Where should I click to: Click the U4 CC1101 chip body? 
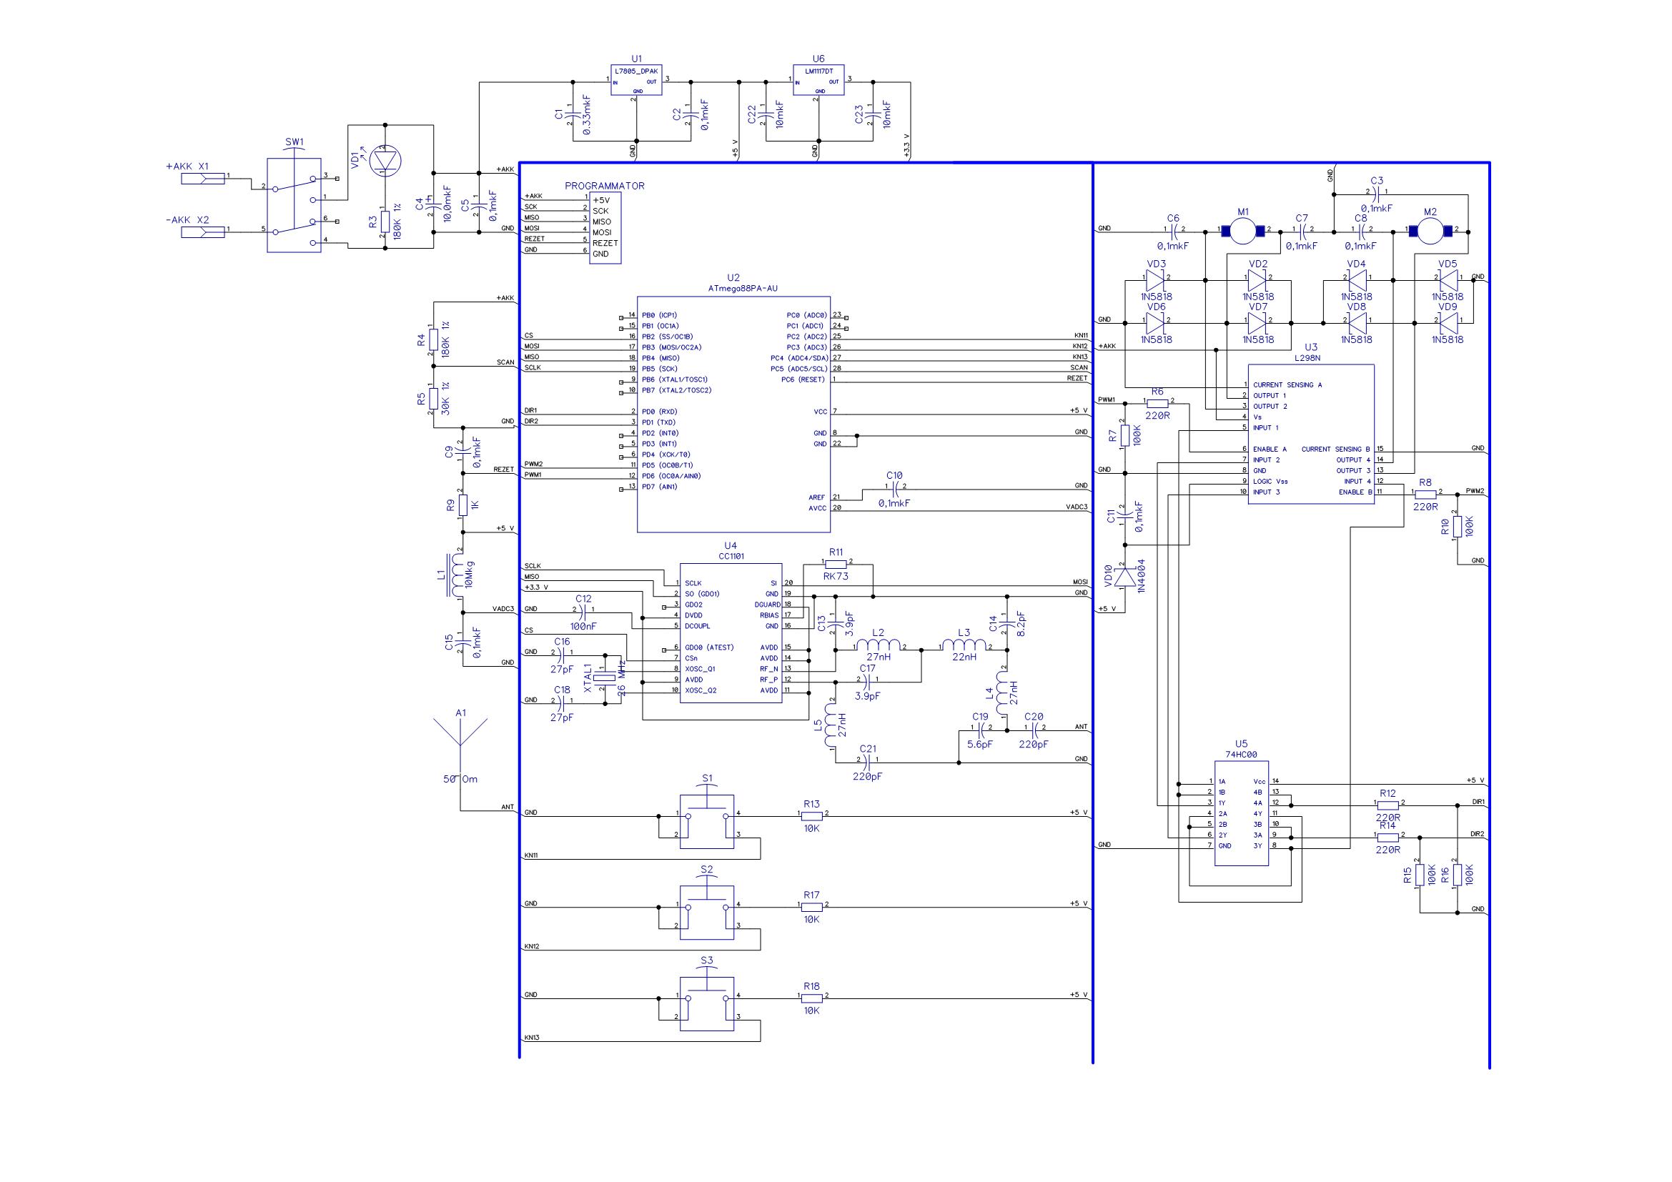pos(731,632)
